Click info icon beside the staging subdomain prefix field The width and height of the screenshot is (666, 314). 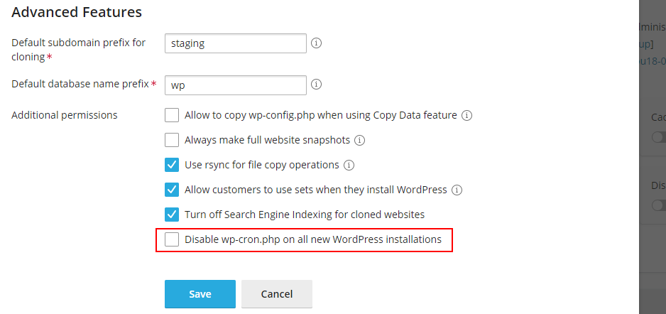316,43
